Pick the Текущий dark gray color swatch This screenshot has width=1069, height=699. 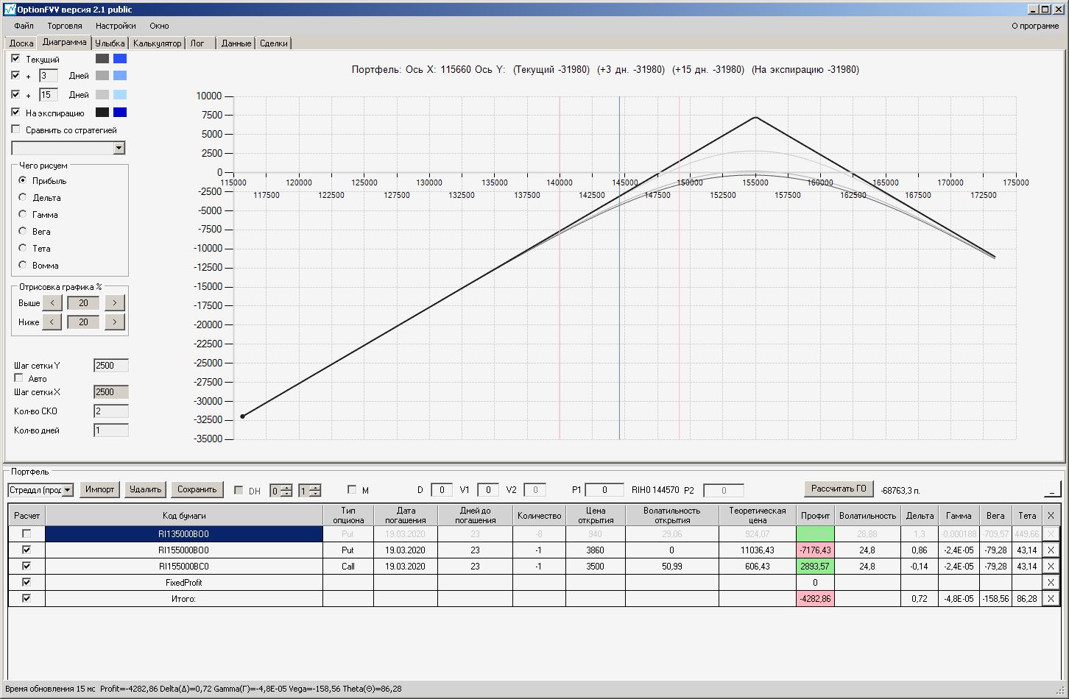tap(102, 59)
